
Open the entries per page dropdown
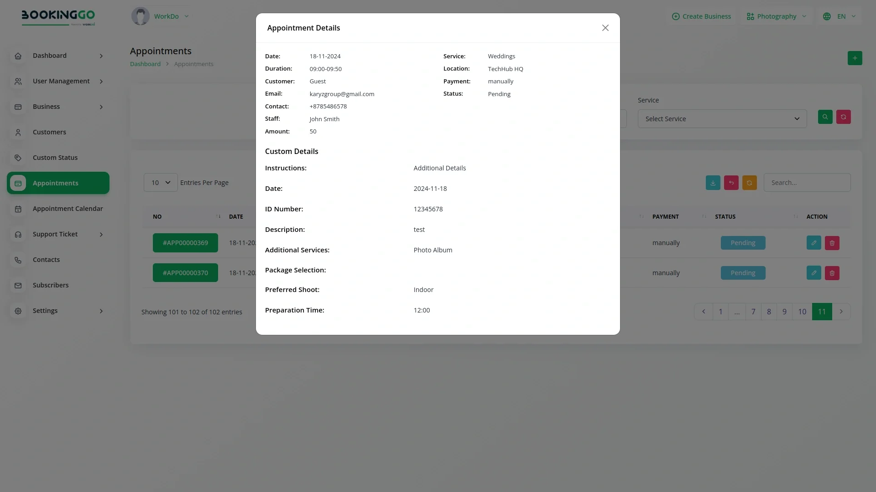(161, 183)
